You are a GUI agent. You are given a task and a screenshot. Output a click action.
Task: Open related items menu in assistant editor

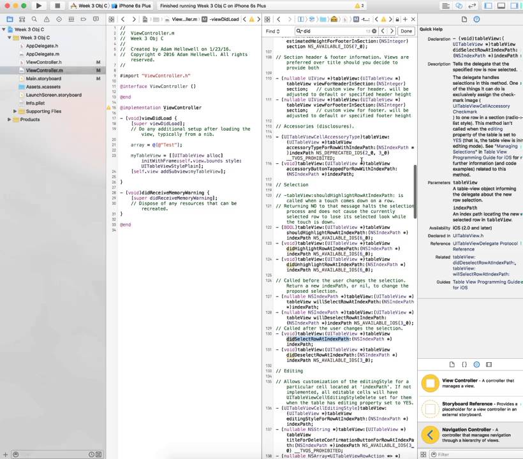267,19
